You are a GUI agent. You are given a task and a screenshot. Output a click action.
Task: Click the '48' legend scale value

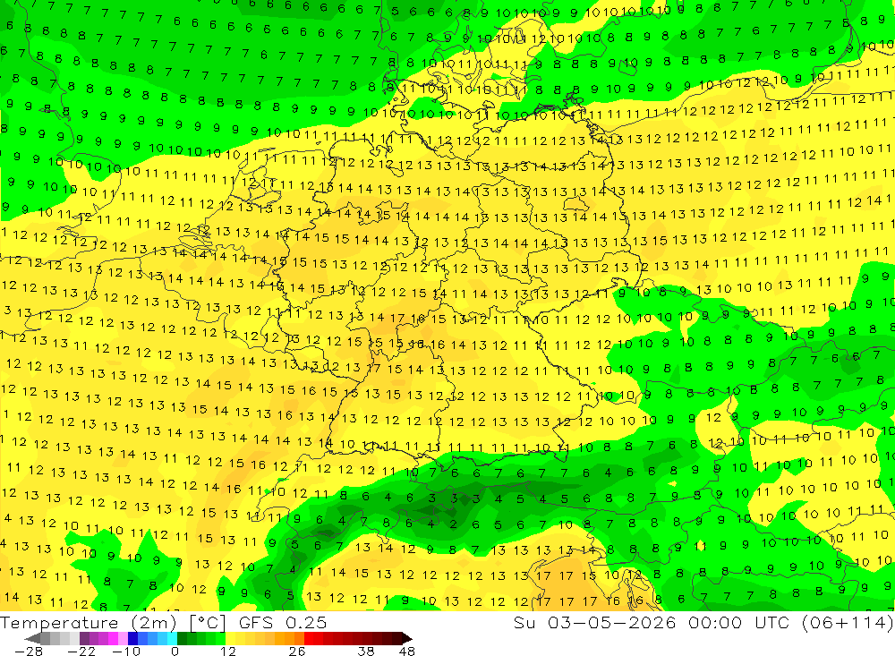(x=406, y=652)
